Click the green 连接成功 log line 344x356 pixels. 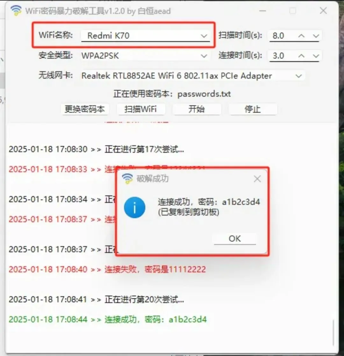click(108, 319)
